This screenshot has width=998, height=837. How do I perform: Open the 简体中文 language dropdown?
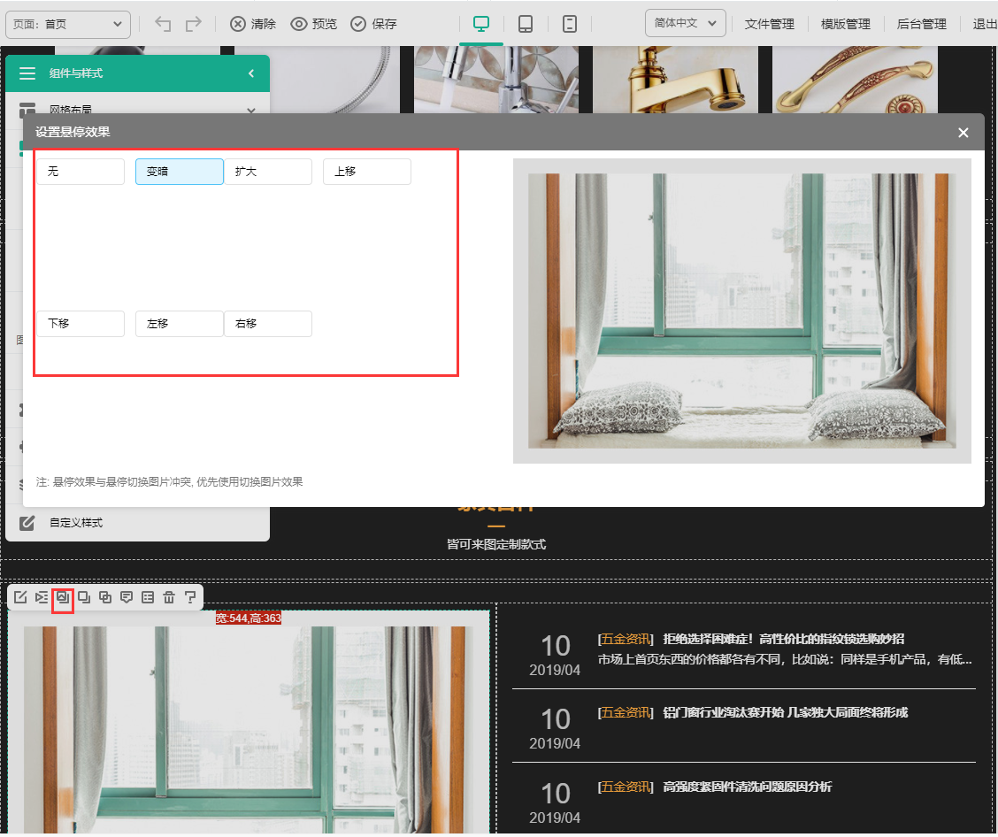(686, 24)
